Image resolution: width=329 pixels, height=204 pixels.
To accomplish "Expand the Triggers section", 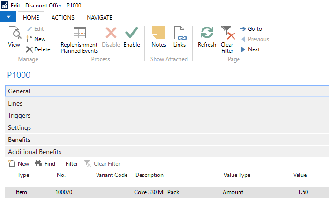I will [x=167, y=115].
